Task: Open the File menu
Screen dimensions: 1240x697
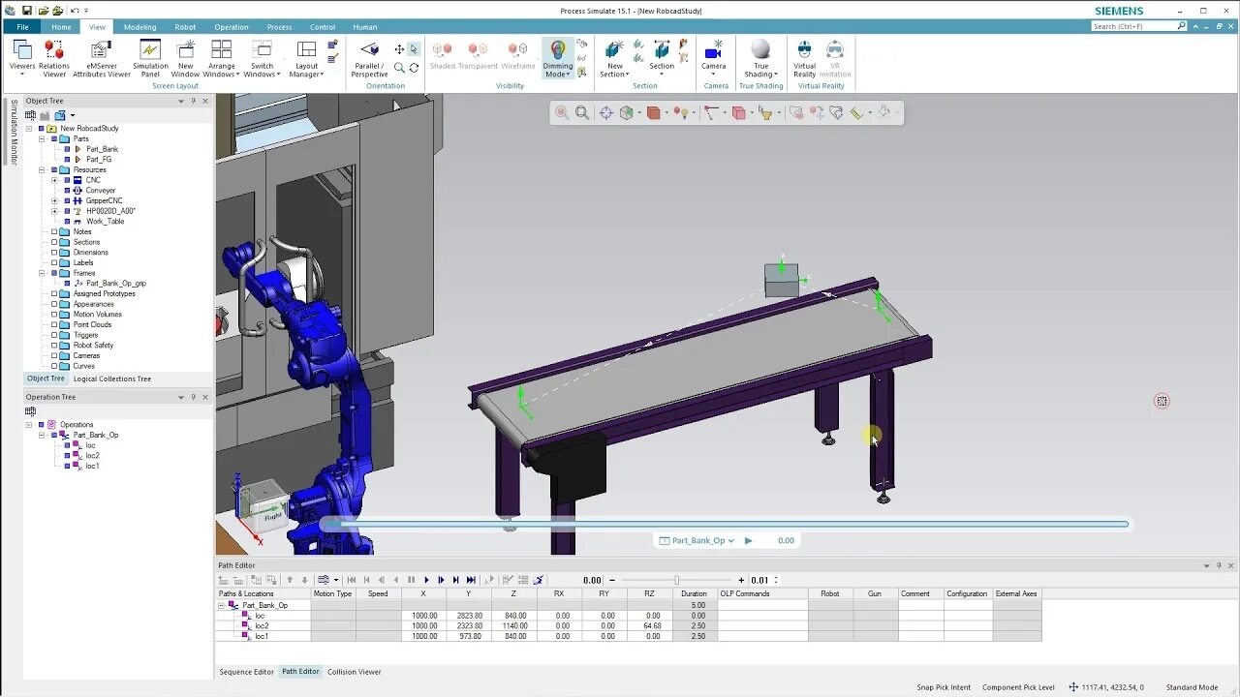Action: pyautogui.click(x=22, y=27)
